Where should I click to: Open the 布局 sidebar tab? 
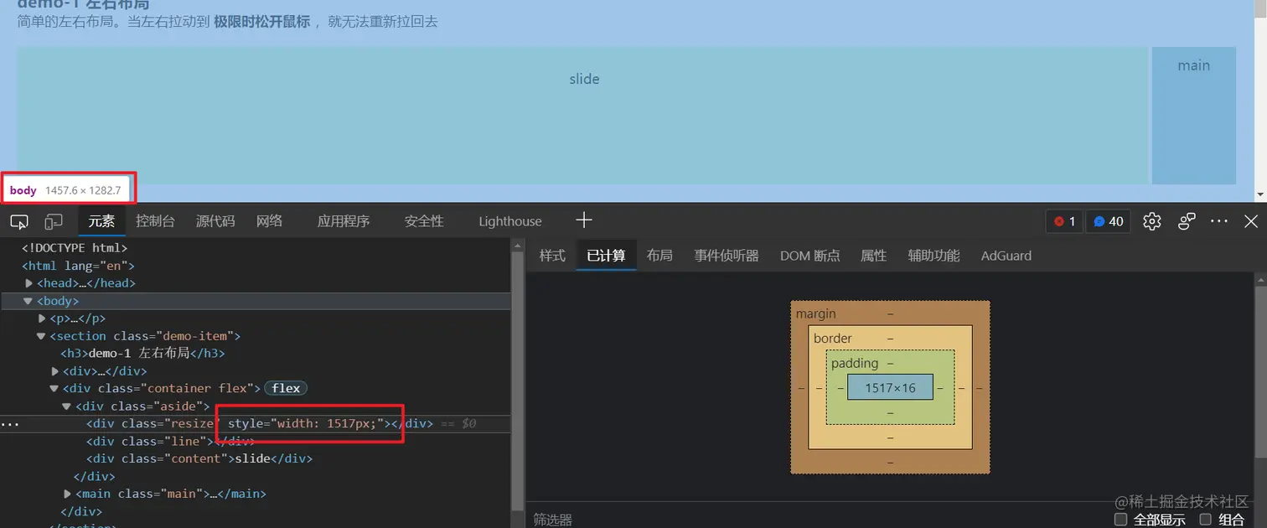(659, 256)
